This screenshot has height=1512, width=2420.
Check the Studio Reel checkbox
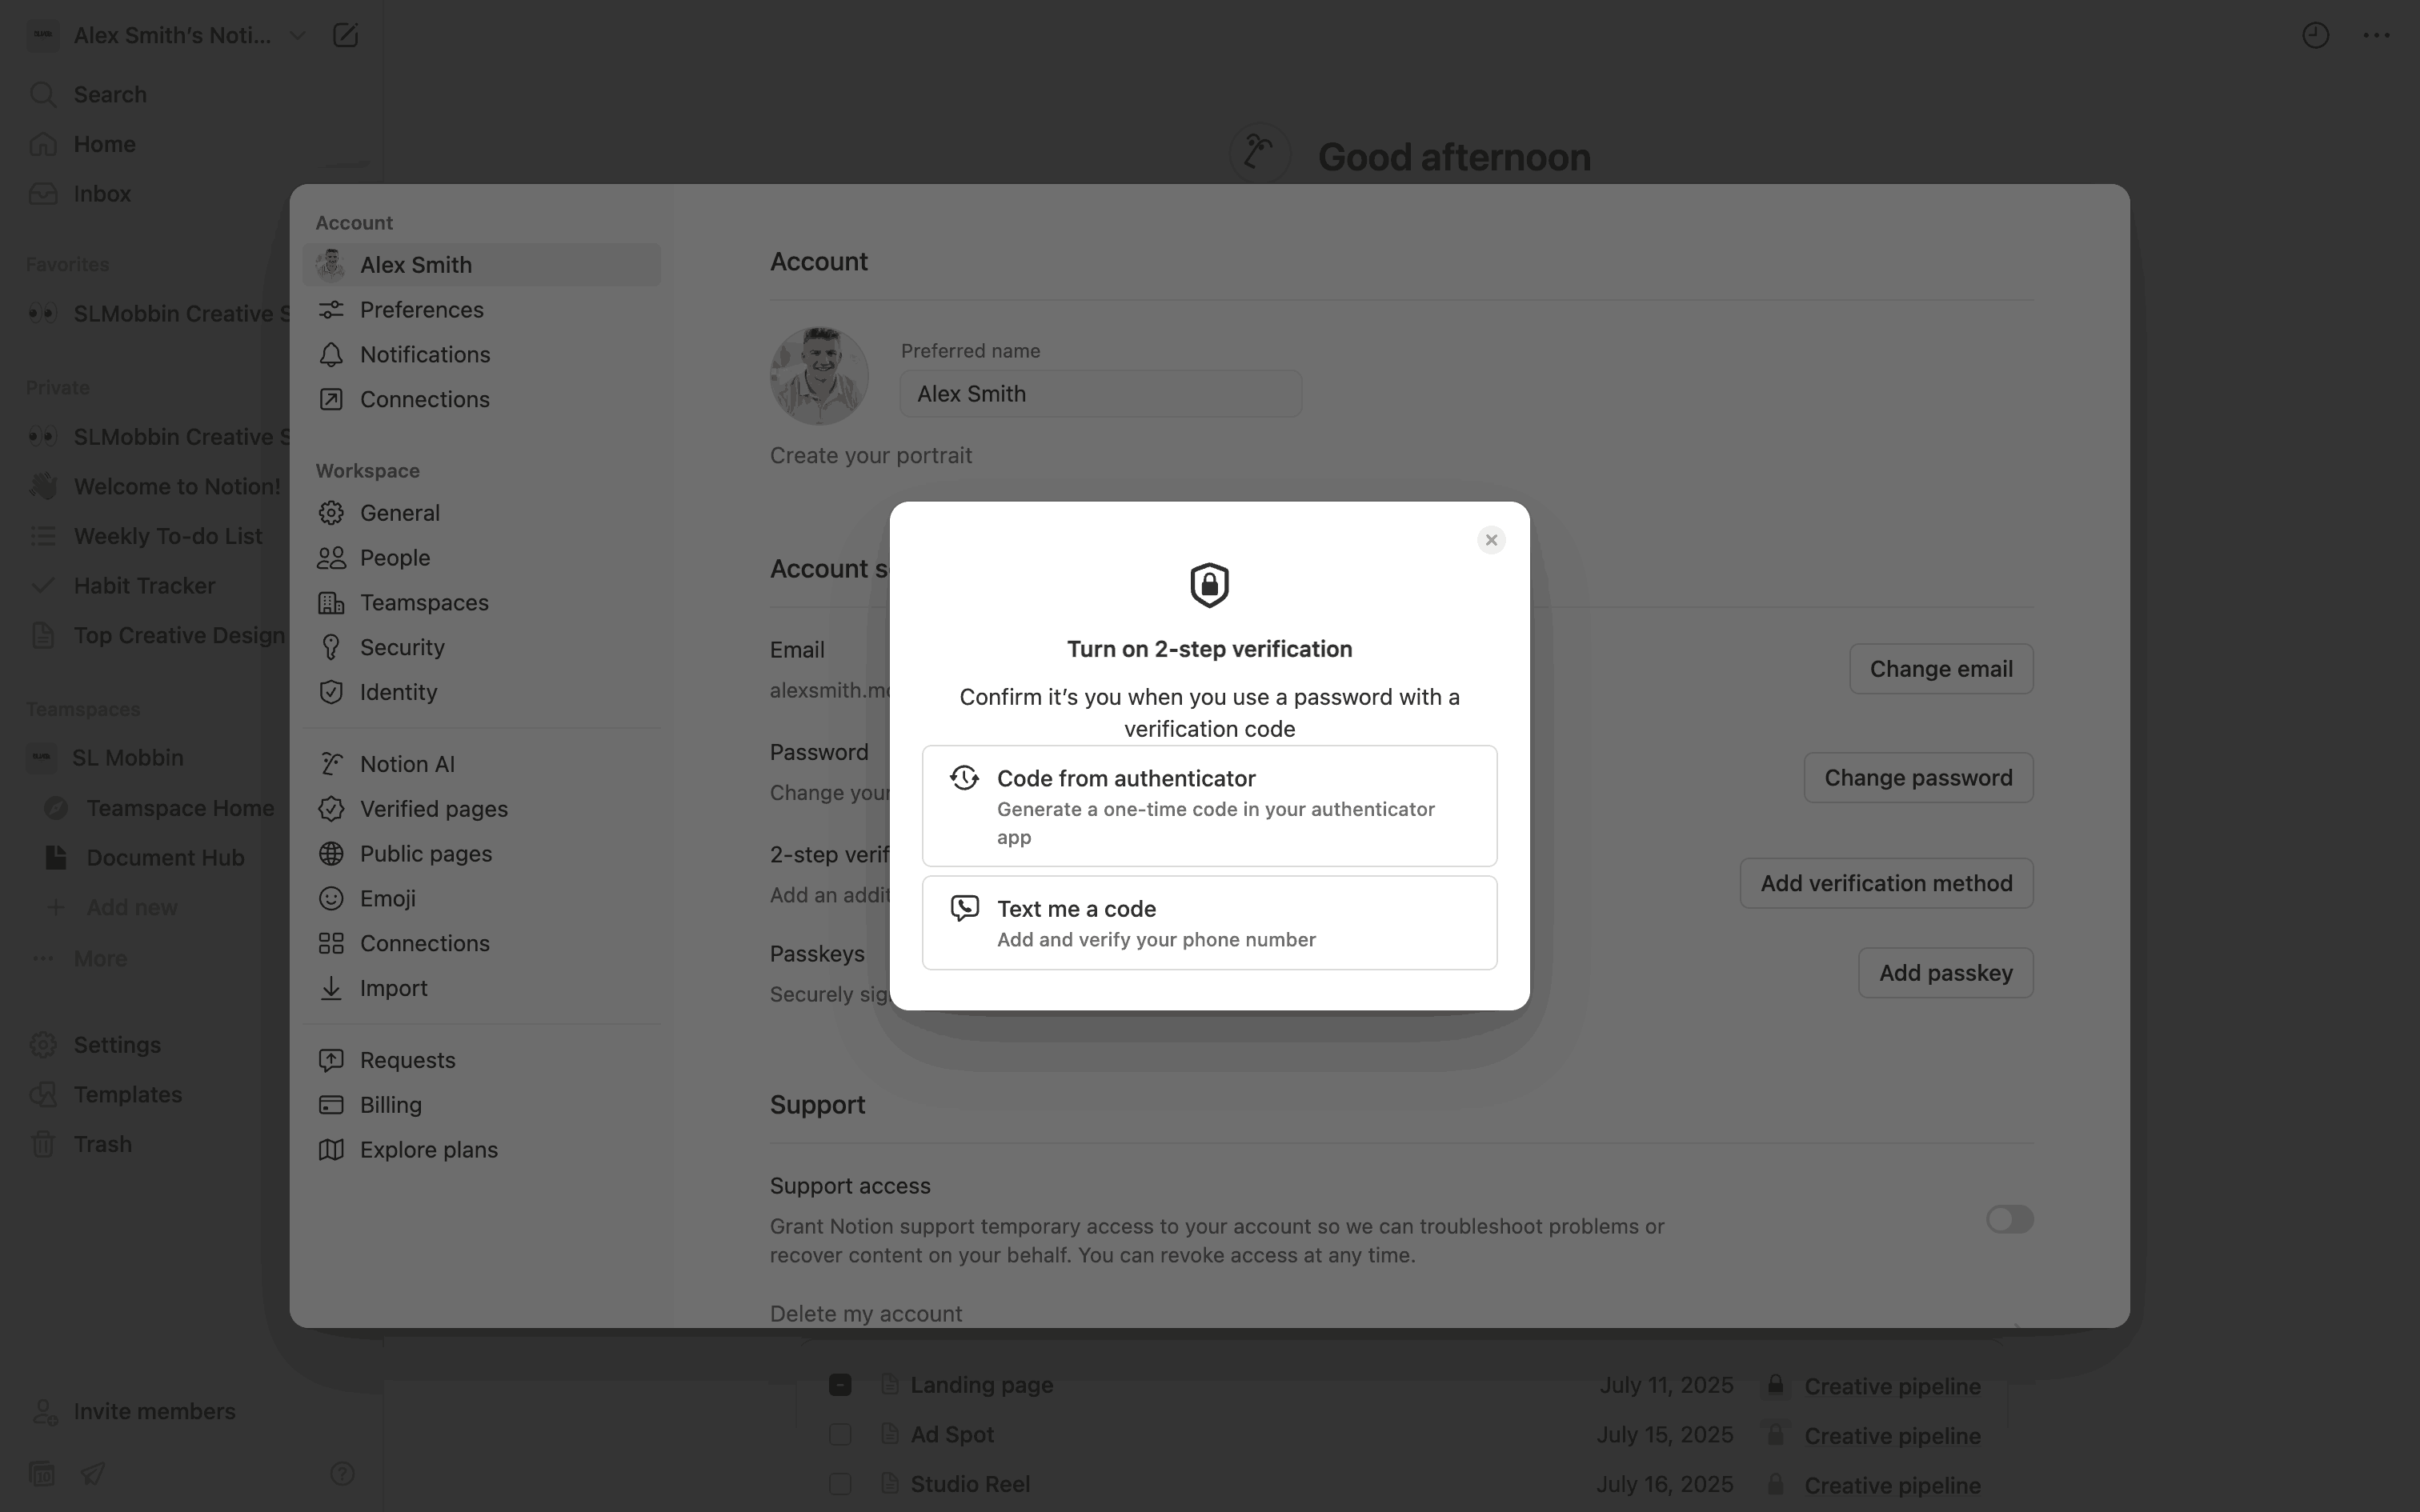point(840,1483)
